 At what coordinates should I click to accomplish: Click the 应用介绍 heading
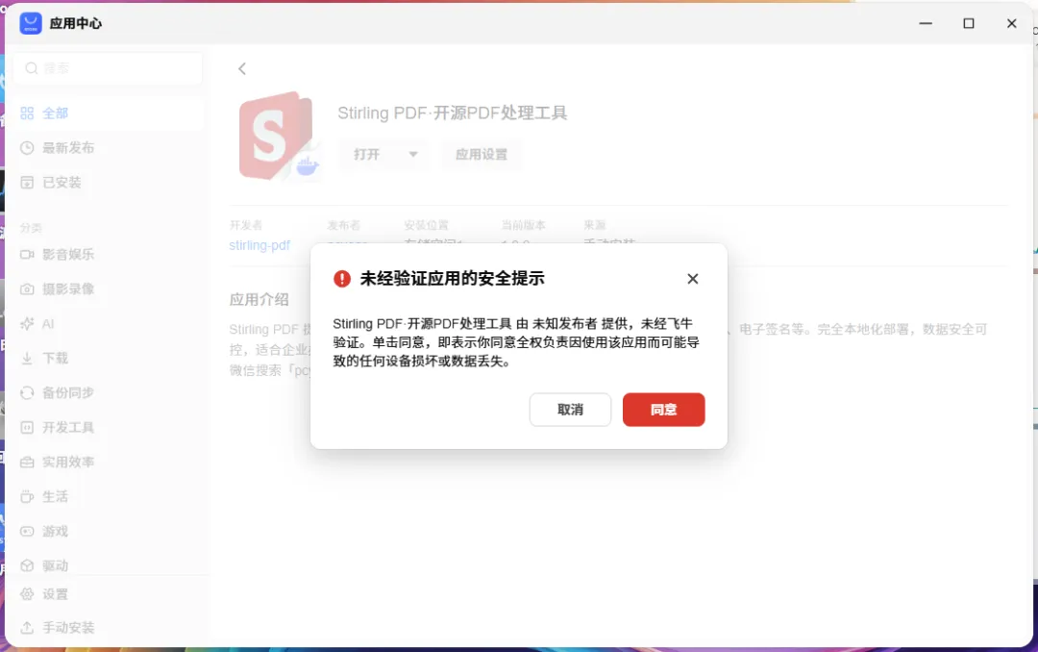click(259, 299)
